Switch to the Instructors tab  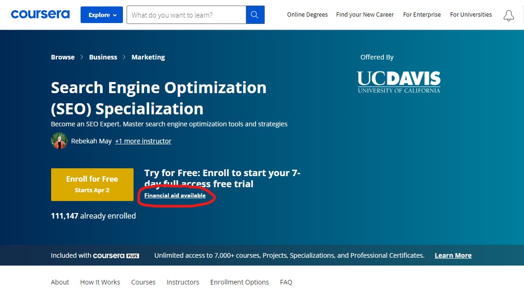(183, 282)
